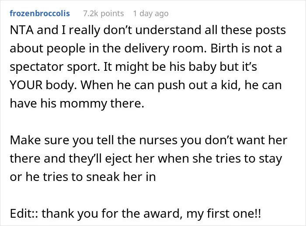Screen dimensions: 306x226
Task: Click the '1 day ago' comment timestamp
Action: pos(151,14)
